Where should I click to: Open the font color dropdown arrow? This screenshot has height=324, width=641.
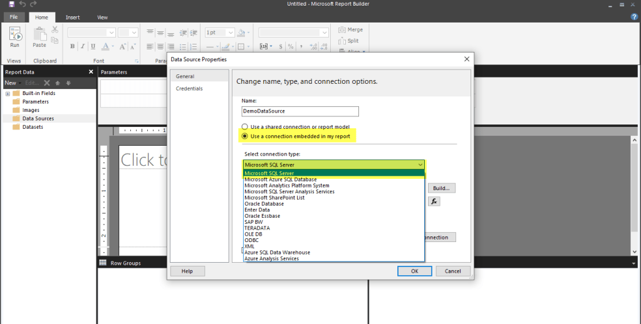[x=113, y=46]
